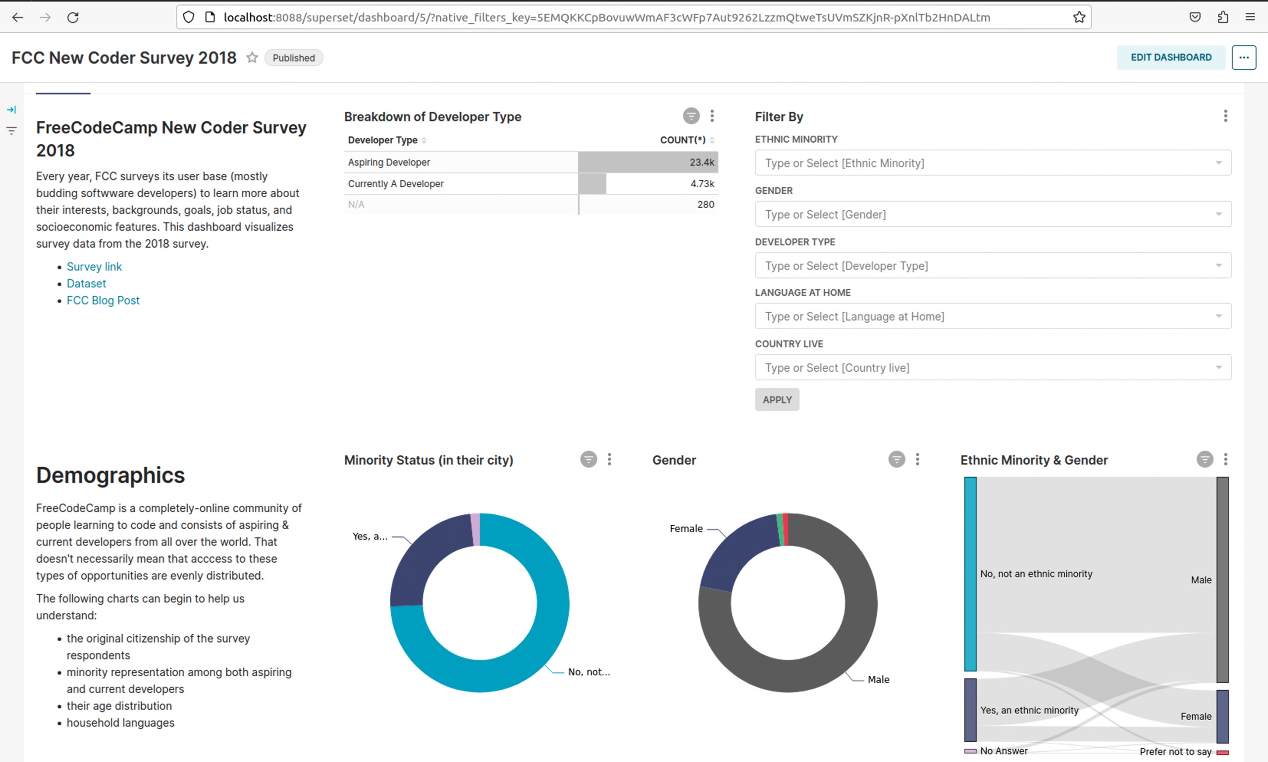Open the Filter By chart options menu

(x=1225, y=116)
